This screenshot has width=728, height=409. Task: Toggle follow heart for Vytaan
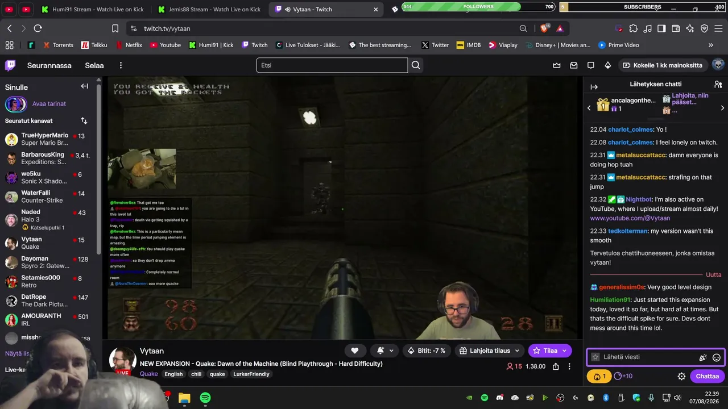click(354, 350)
